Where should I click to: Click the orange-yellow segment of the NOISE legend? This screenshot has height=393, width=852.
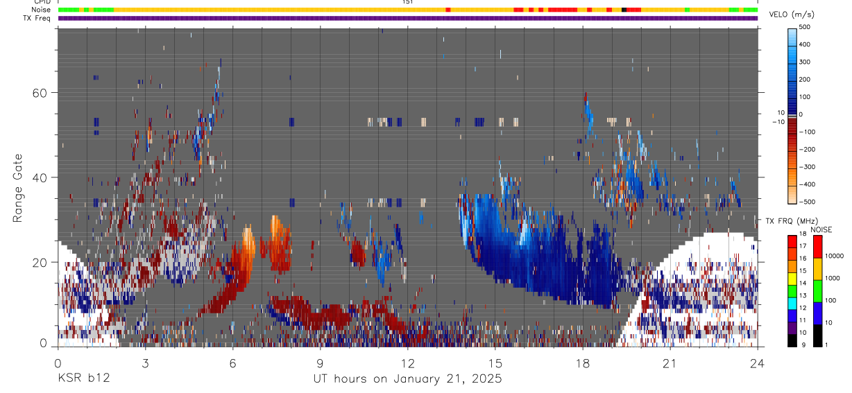(x=817, y=269)
